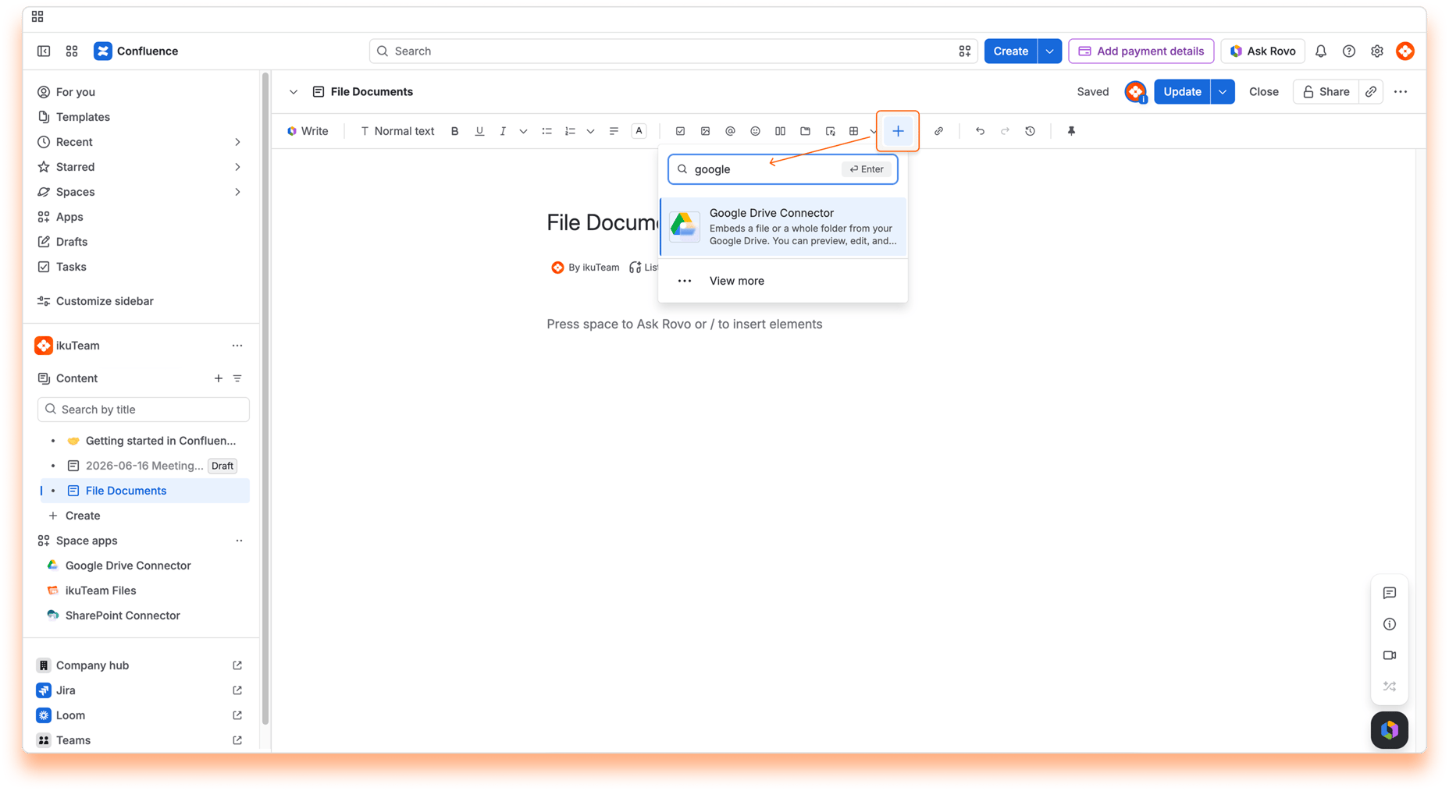The width and height of the screenshot is (1449, 791).
Task: Insert a numbered list
Action: [x=570, y=131]
